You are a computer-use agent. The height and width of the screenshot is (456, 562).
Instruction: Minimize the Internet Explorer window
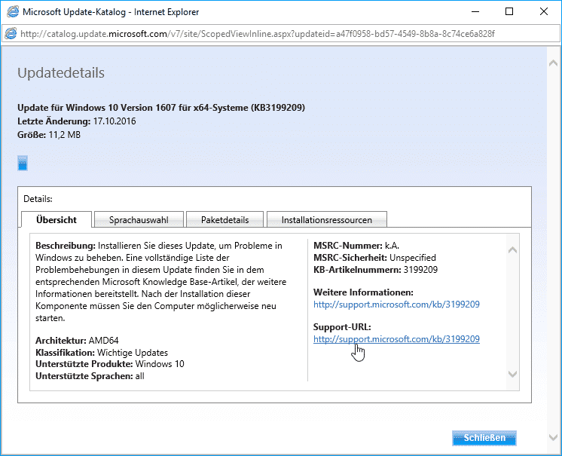pos(475,12)
